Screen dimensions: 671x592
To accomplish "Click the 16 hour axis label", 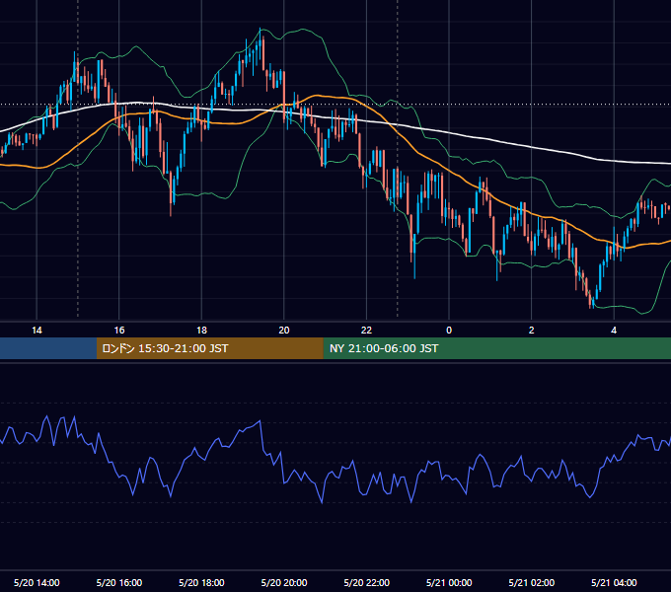I will click(x=119, y=331).
